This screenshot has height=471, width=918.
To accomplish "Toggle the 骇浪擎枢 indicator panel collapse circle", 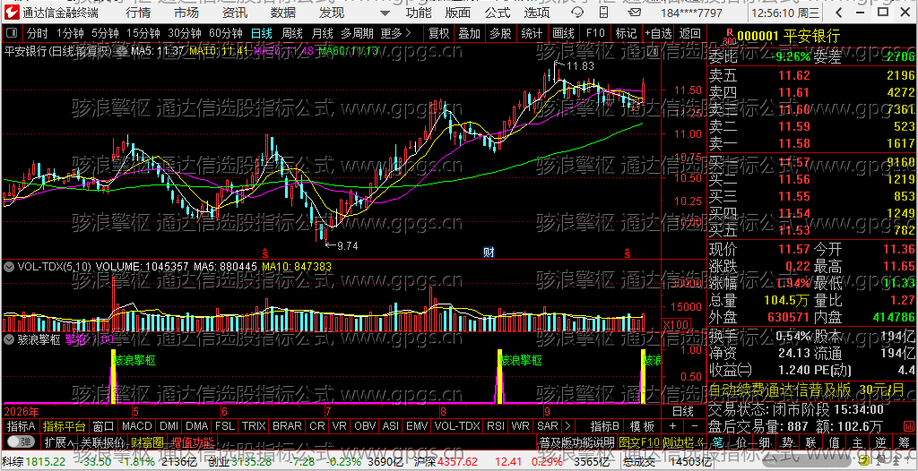I will (x=9, y=338).
